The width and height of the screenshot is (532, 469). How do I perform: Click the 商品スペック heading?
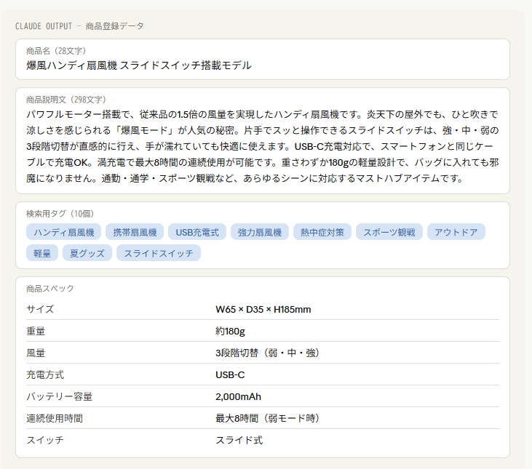pos(50,289)
